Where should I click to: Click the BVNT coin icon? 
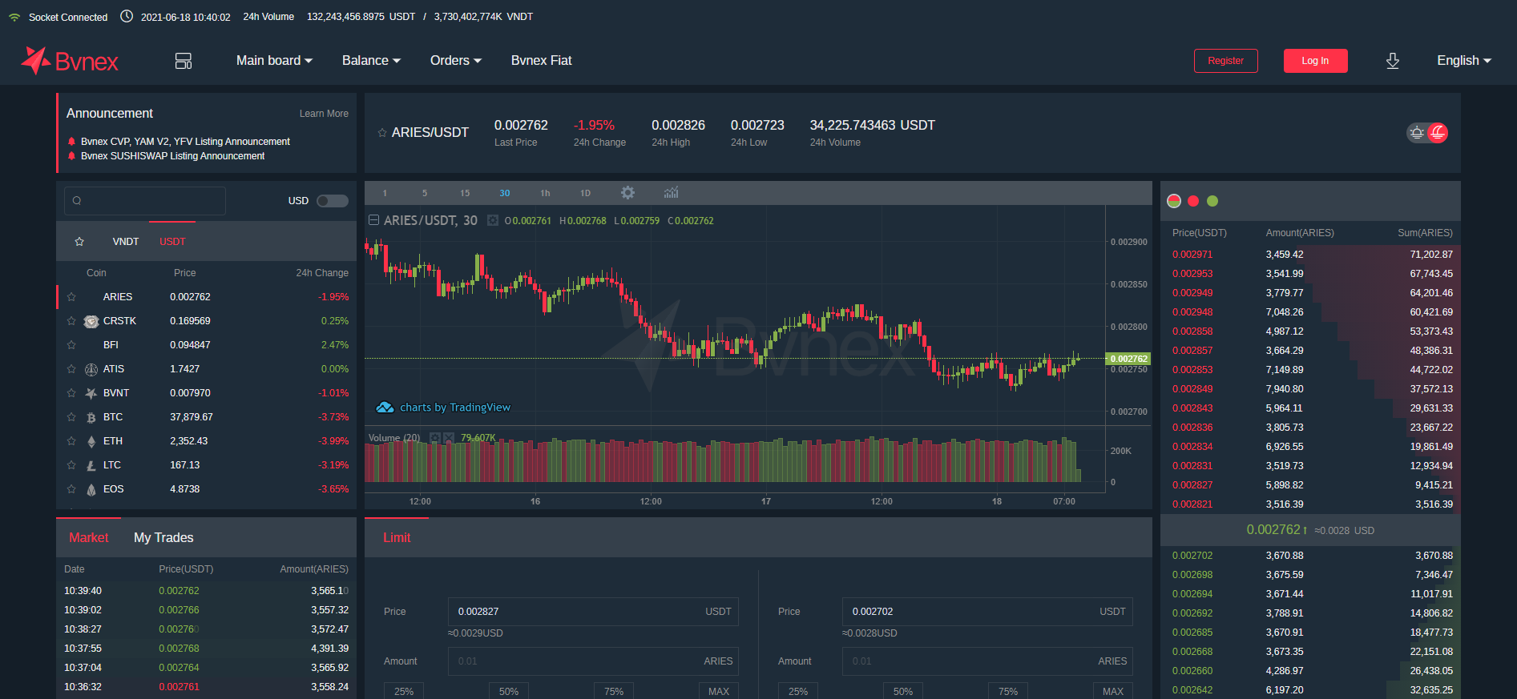click(91, 393)
